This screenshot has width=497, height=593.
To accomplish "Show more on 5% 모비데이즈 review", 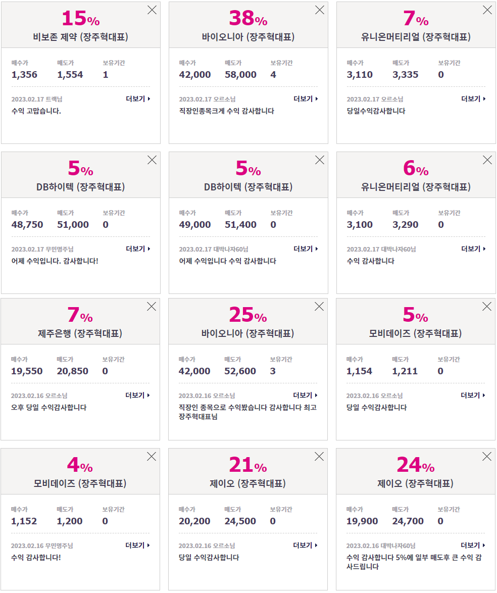I will tap(473, 395).
